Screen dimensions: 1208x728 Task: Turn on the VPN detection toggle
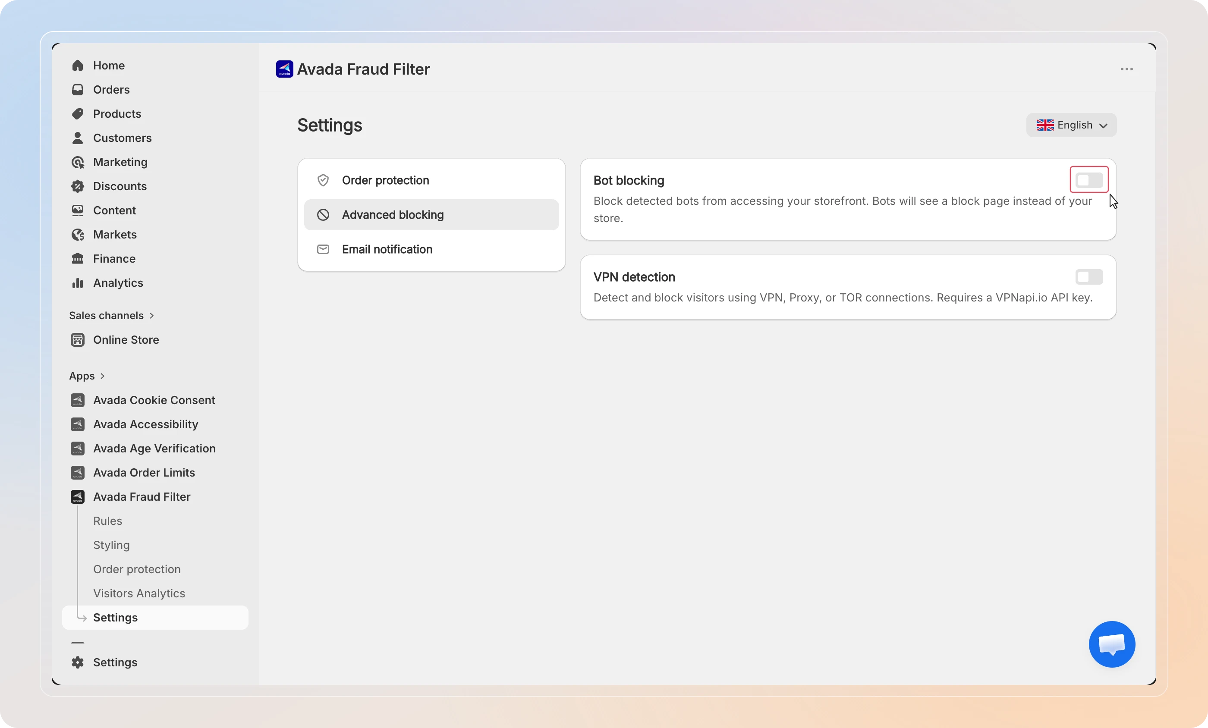click(1089, 277)
